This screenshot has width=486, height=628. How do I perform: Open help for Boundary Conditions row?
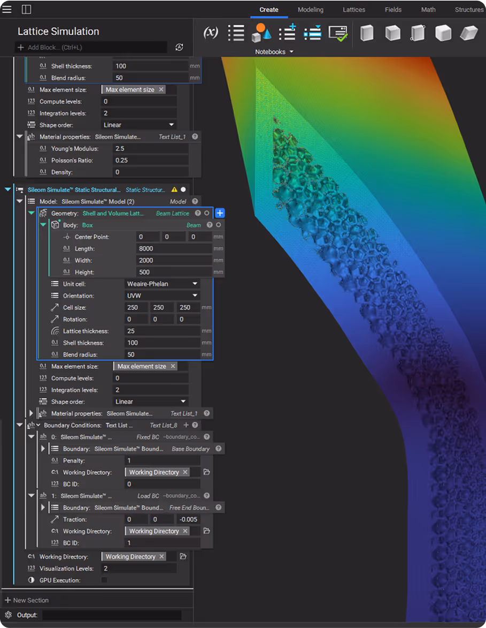click(195, 425)
